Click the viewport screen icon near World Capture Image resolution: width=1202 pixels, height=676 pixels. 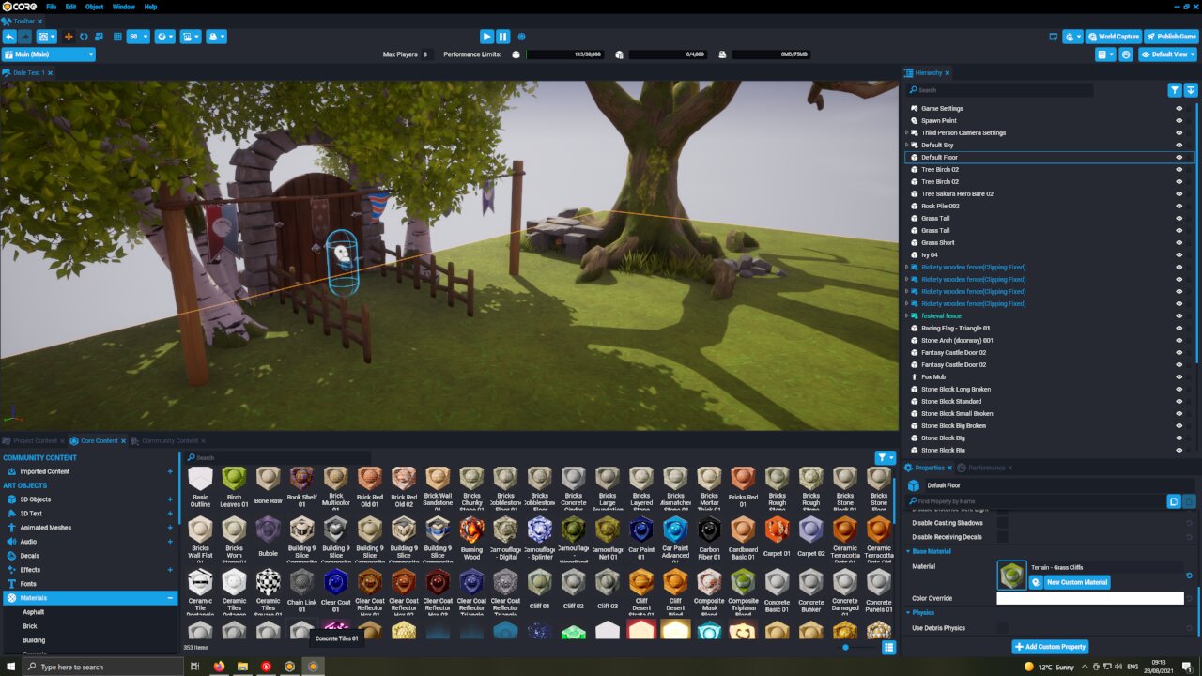tap(1053, 37)
